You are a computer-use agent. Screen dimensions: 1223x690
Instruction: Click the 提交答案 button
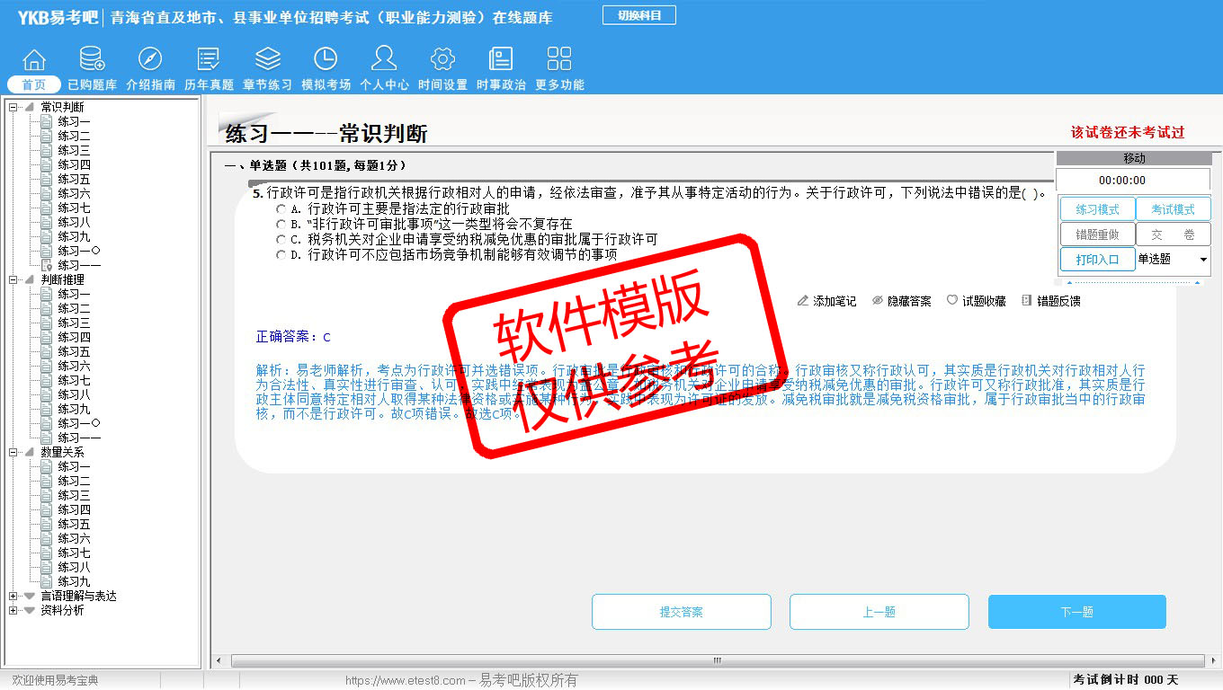click(681, 612)
